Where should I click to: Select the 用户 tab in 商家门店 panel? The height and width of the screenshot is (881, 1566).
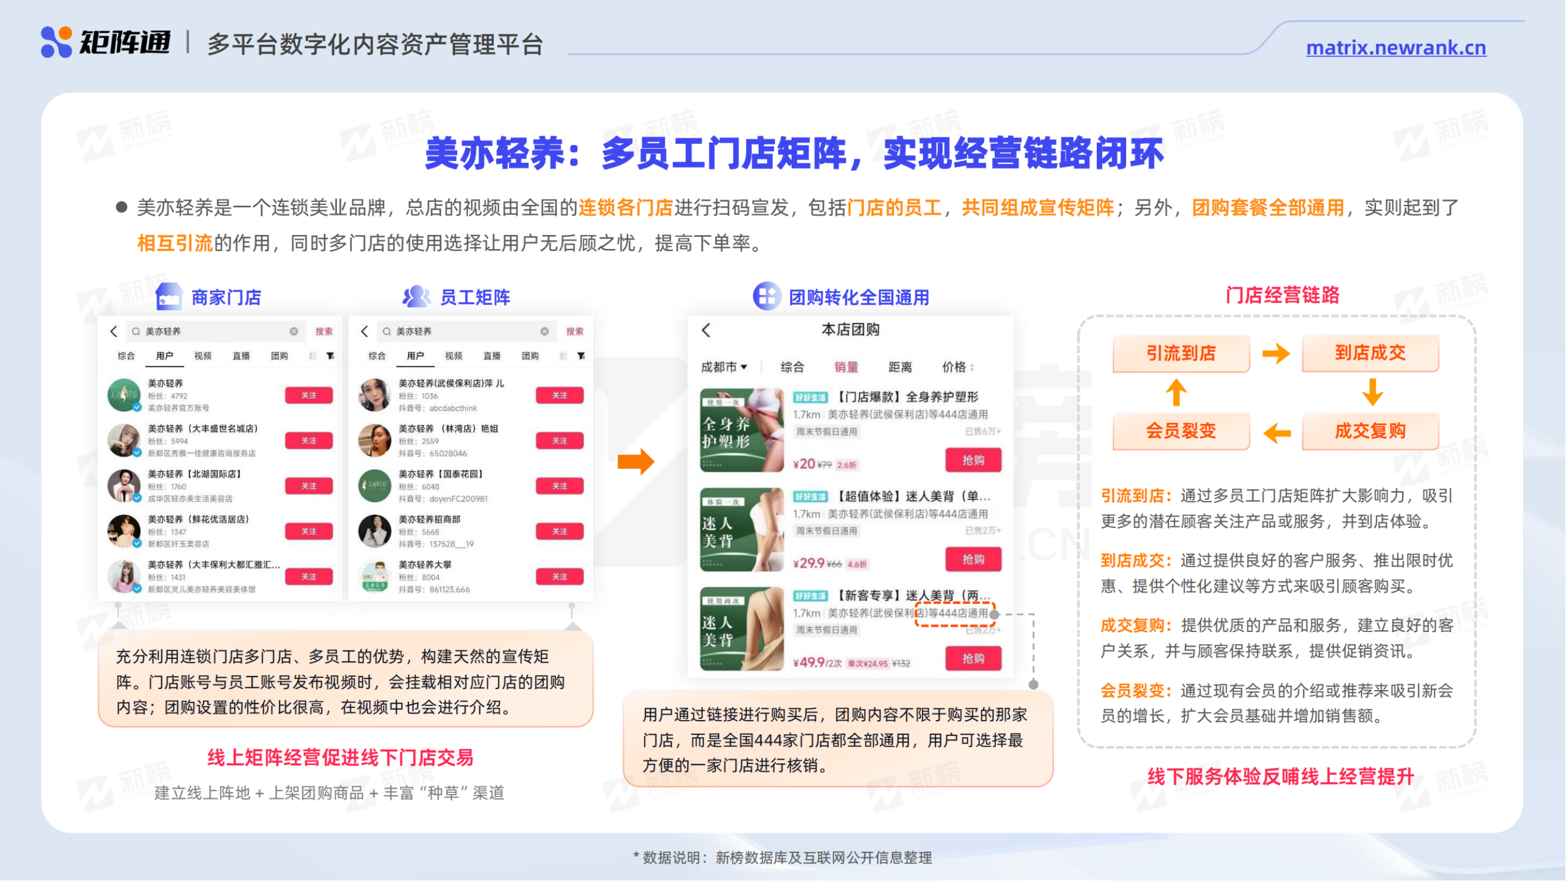pyautogui.click(x=164, y=357)
